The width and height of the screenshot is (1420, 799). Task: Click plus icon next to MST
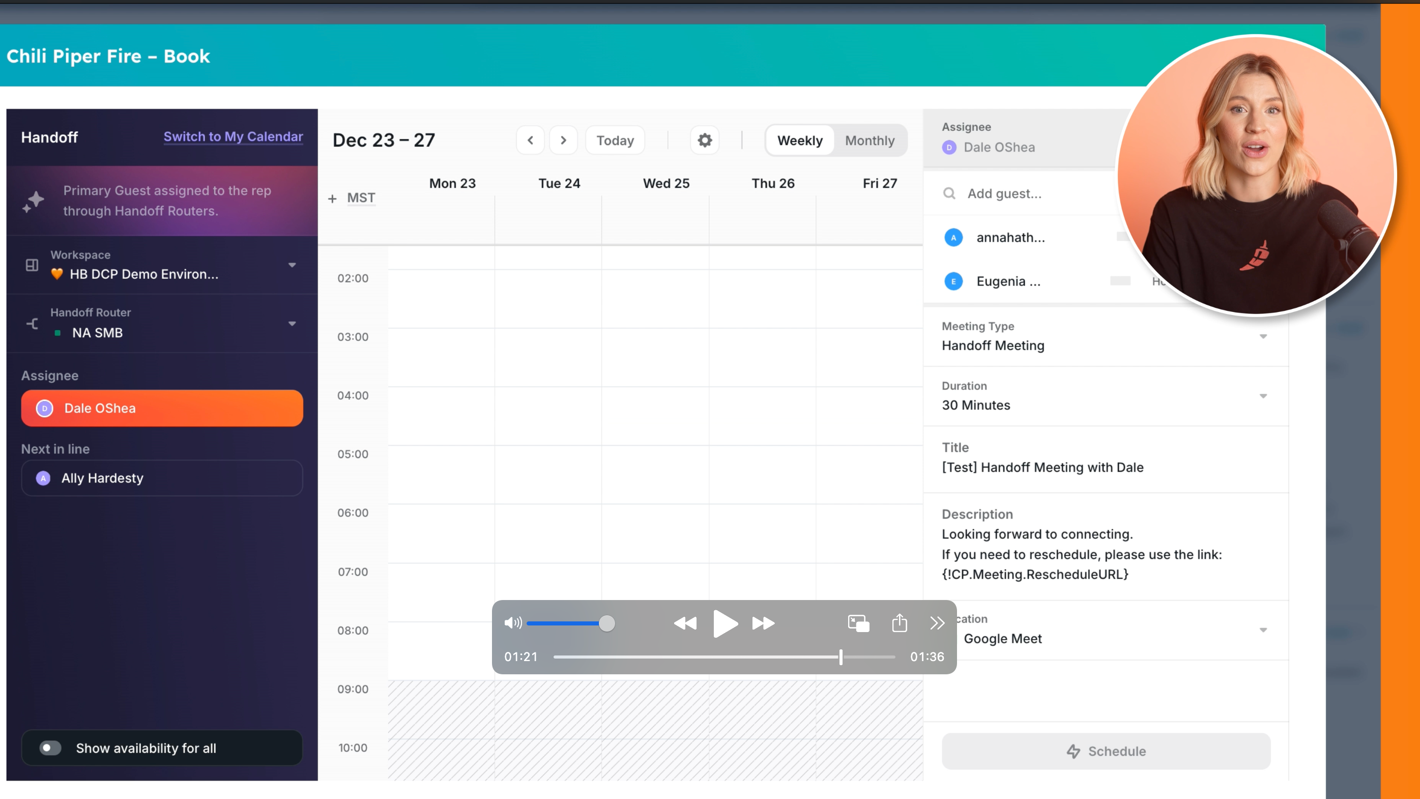click(x=332, y=198)
